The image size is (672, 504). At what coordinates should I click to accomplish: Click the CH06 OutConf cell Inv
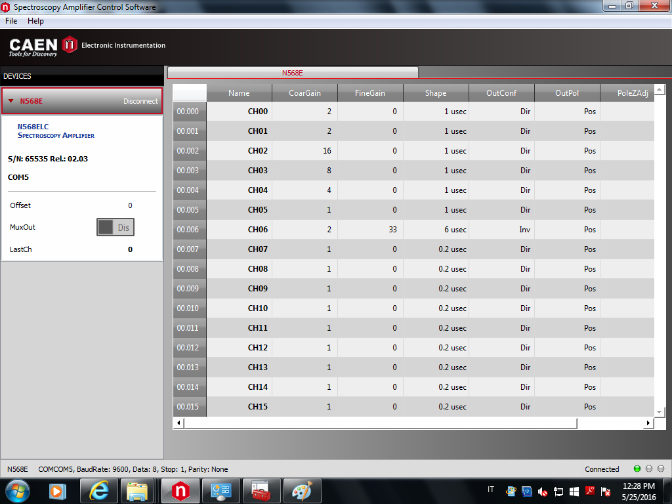tap(501, 230)
